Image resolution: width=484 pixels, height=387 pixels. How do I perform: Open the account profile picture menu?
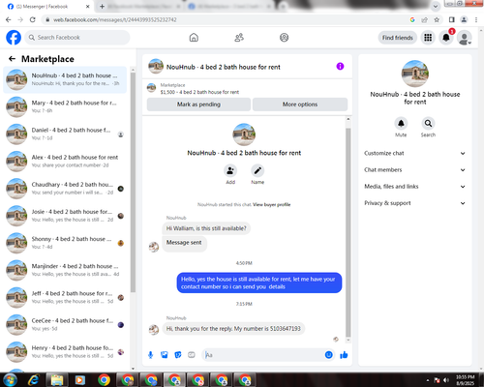click(465, 38)
